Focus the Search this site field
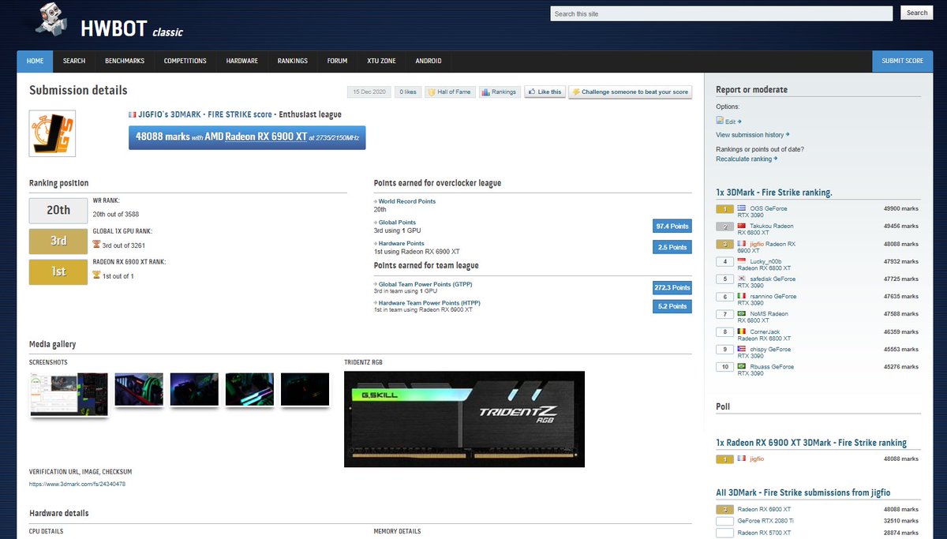Viewport: 947px width, 539px height. [x=721, y=13]
